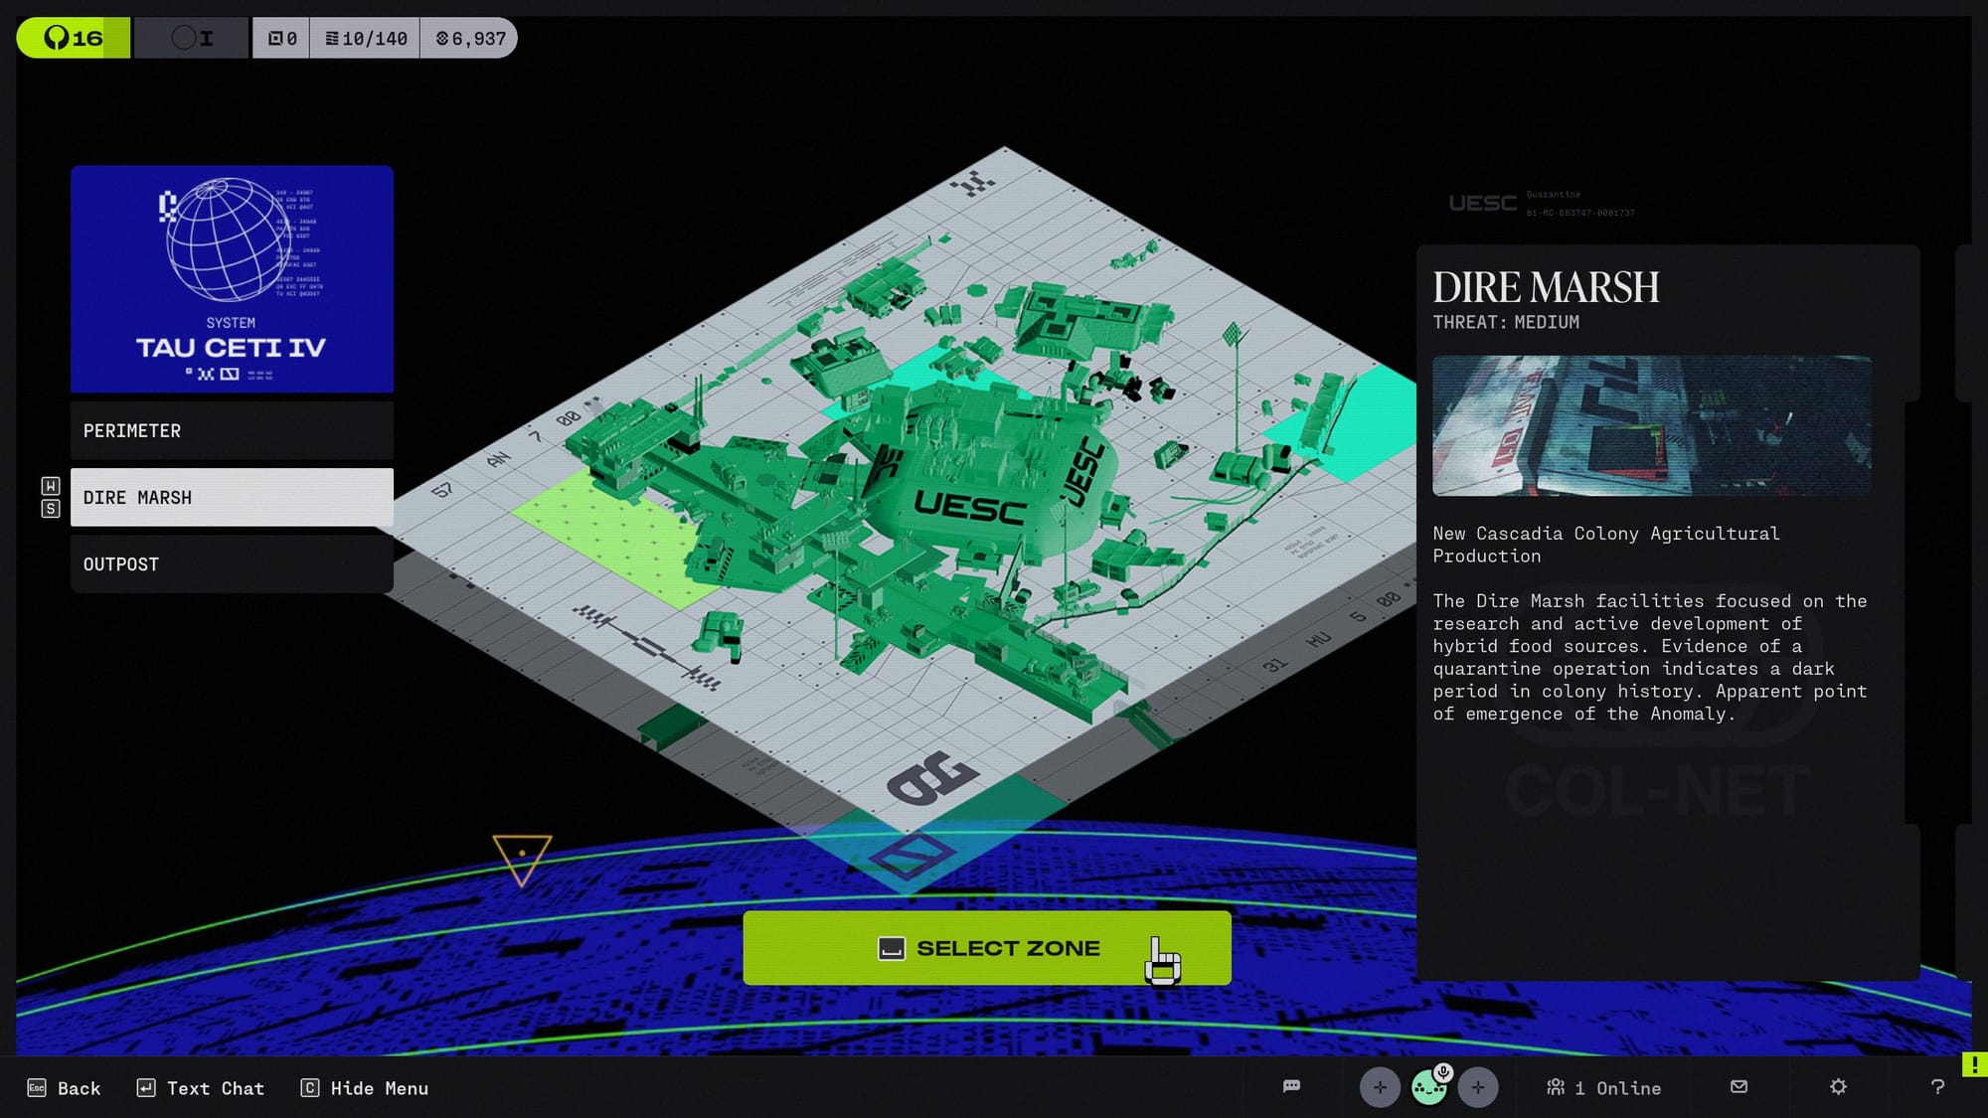Open Text Chat

pyautogui.click(x=201, y=1088)
